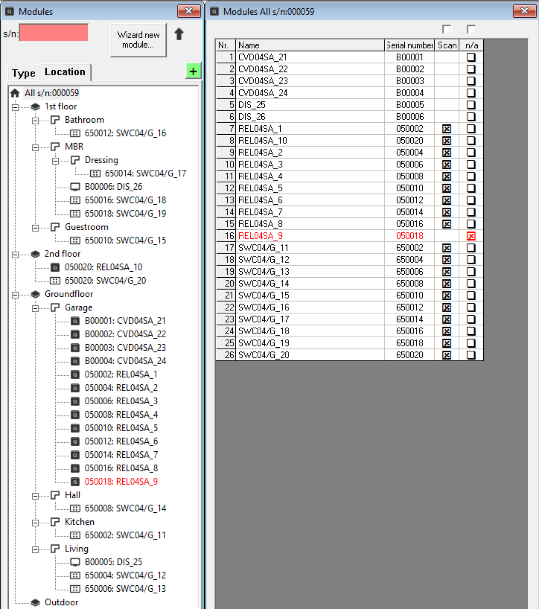Open Wizard new module button
This screenshot has width=539, height=609.
[x=138, y=40]
